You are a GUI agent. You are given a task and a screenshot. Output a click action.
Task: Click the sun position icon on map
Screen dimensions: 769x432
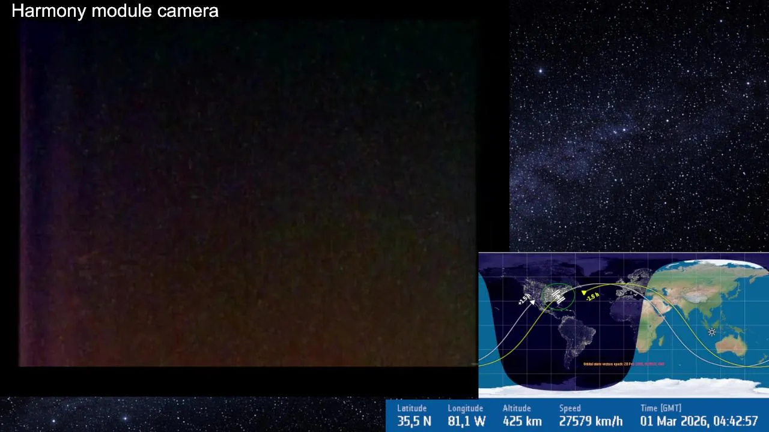[712, 332]
